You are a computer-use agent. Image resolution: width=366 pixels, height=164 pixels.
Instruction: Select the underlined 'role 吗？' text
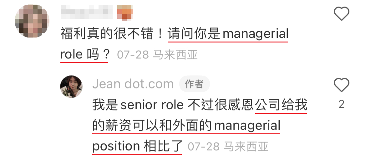coord(84,55)
